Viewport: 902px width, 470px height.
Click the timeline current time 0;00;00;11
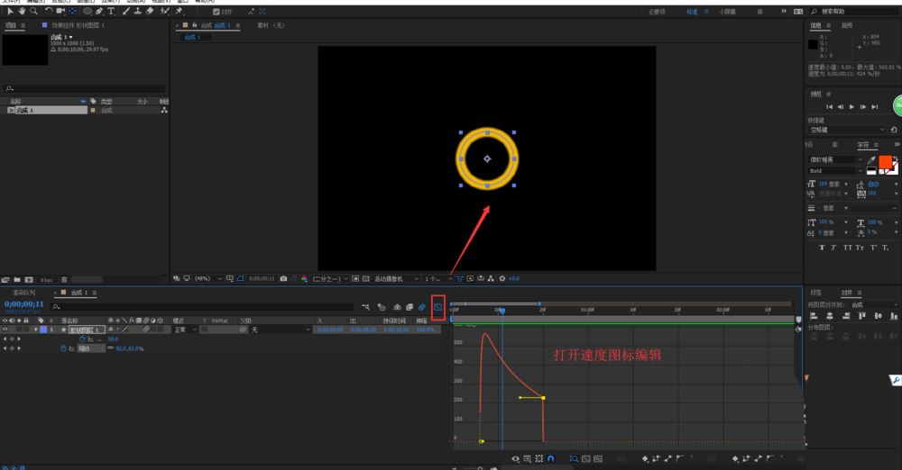pyautogui.click(x=24, y=304)
